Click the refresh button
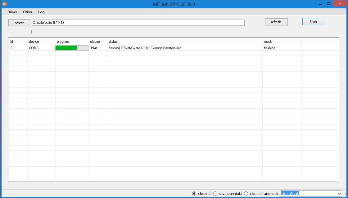 pos(276,22)
